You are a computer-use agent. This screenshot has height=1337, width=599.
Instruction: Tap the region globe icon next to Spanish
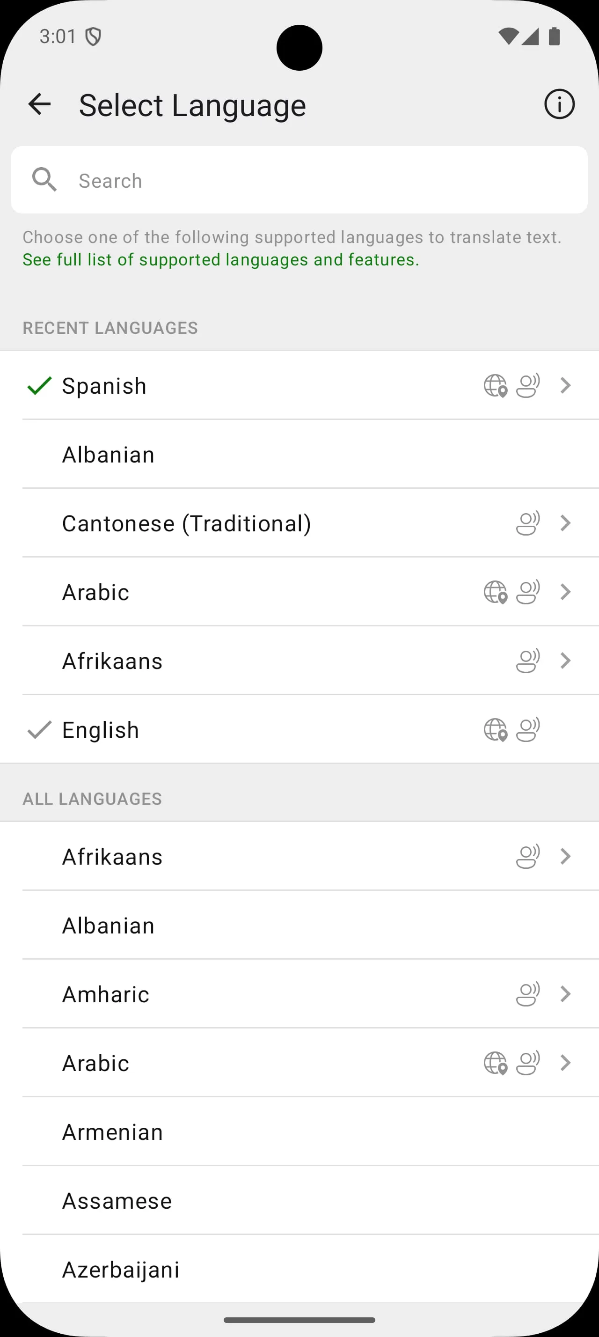(x=496, y=385)
